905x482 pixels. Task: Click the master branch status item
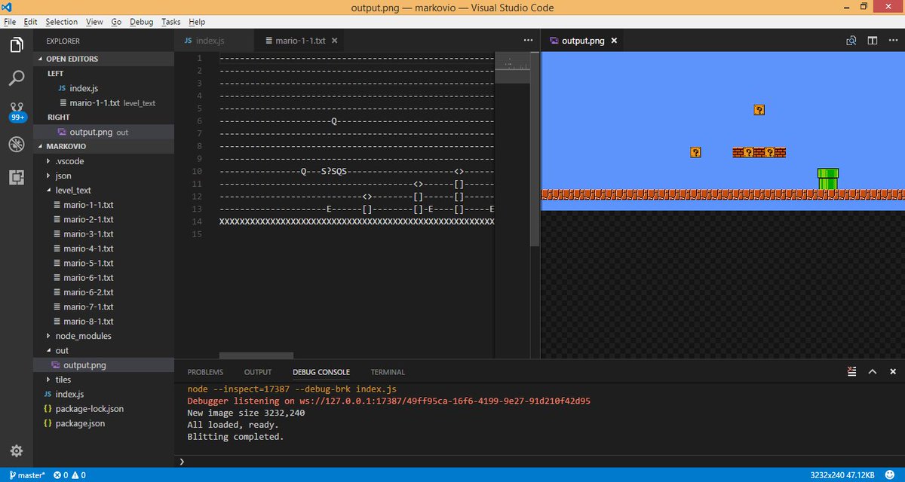click(27, 475)
